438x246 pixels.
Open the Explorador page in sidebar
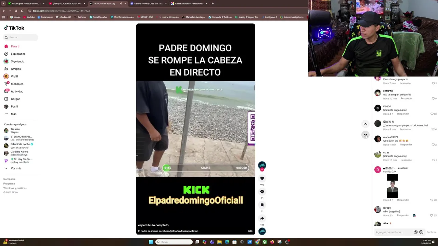pyautogui.click(x=14, y=54)
